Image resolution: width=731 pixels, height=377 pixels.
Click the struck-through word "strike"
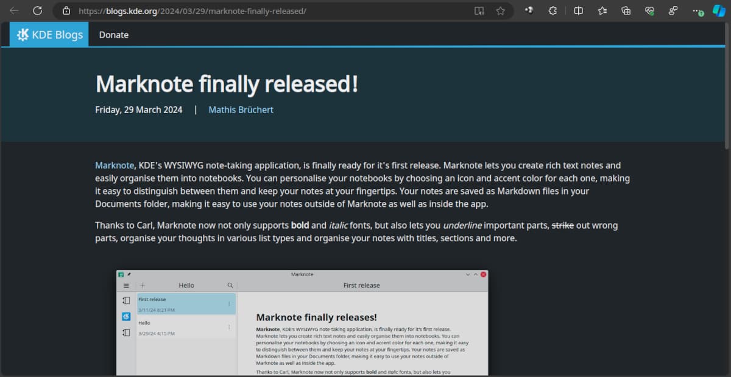[562, 226]
